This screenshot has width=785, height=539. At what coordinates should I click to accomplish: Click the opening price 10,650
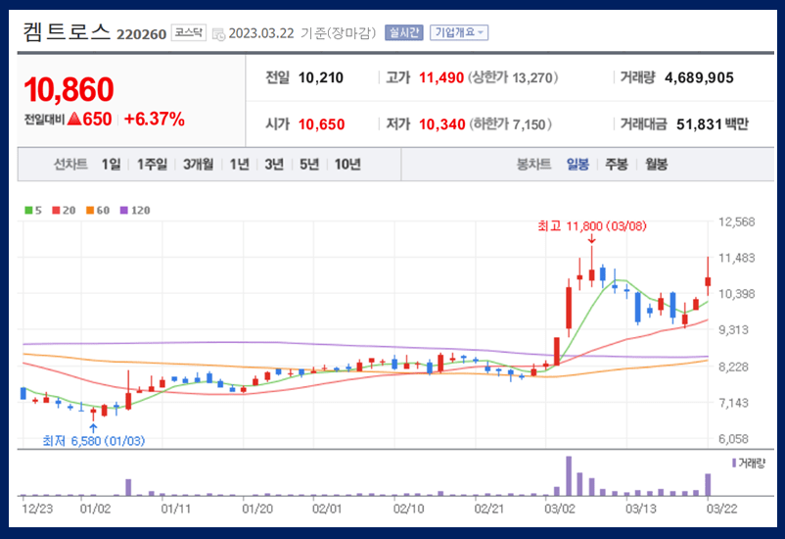[321, 124]
